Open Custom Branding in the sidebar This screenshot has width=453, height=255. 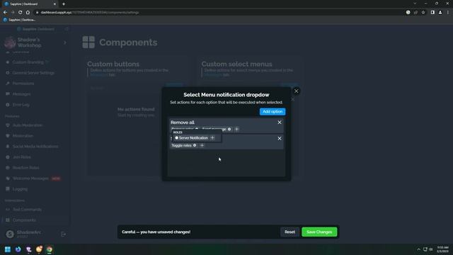28,62
